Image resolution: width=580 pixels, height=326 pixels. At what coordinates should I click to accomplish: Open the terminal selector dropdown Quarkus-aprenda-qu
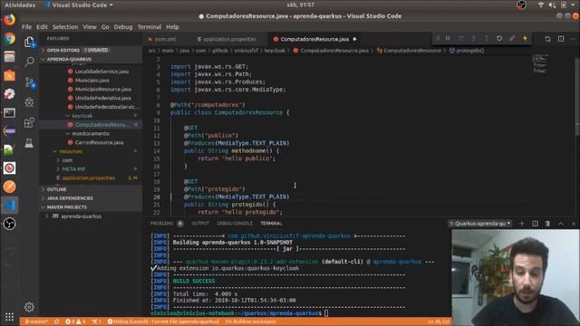coord(480,224)
